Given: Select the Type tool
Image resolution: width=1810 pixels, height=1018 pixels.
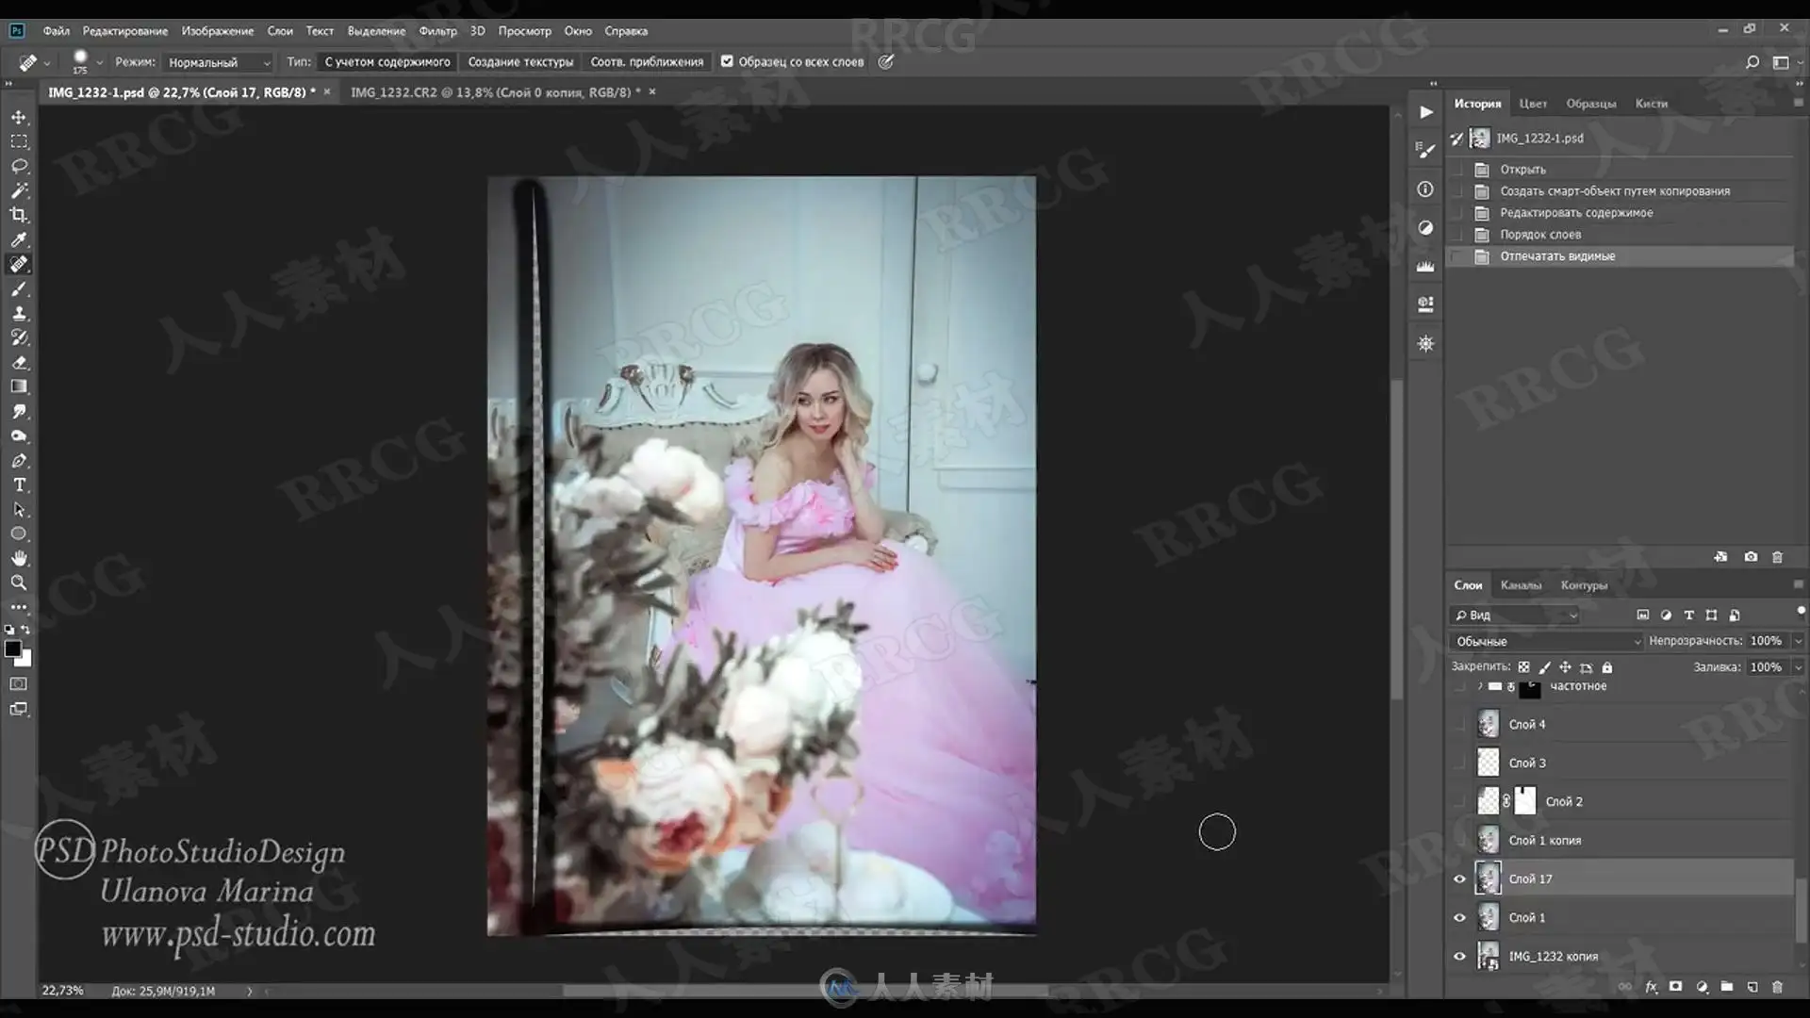Looking at the screenshot, I should point(19,484).
